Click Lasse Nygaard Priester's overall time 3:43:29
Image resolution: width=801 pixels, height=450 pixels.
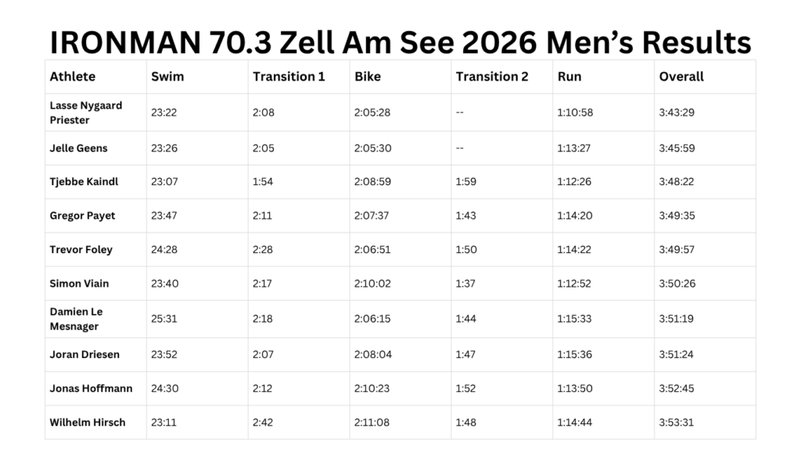pyautogui.click(x=677, y=112)
